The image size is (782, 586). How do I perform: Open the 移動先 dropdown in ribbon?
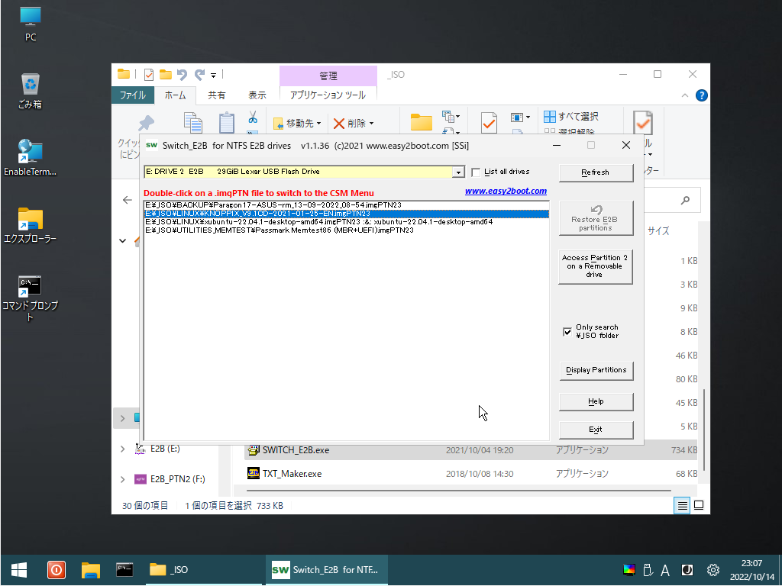tap(297, 123)
